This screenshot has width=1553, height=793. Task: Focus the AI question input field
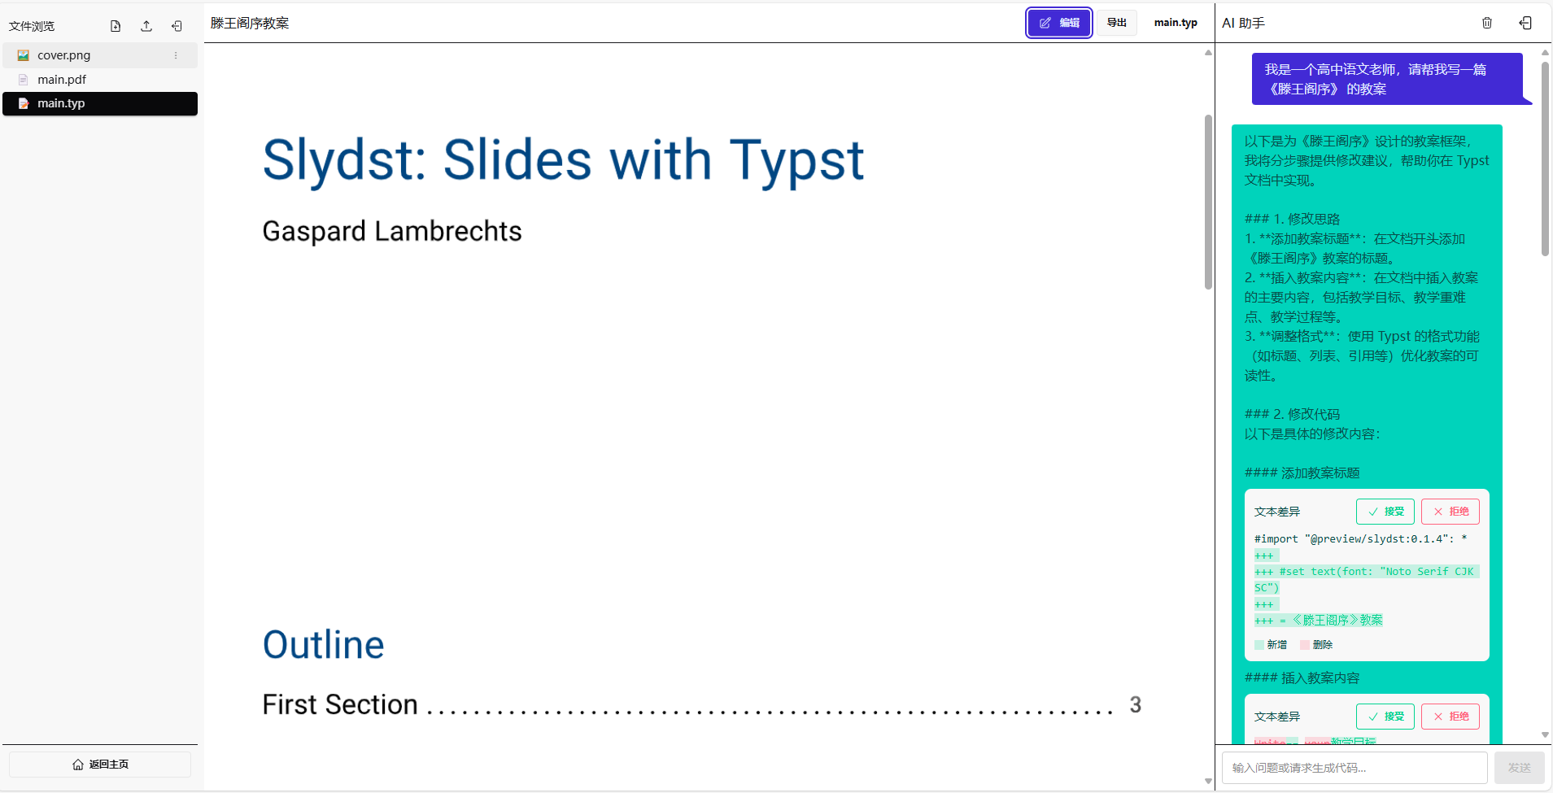pos(1354,768)
